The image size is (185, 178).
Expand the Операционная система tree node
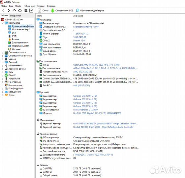pyautogui.click(x=3, y=56)
